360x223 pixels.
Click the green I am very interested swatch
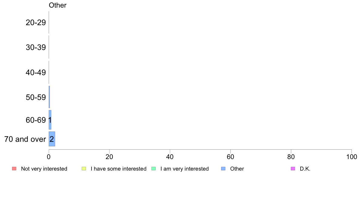(154, 168)
